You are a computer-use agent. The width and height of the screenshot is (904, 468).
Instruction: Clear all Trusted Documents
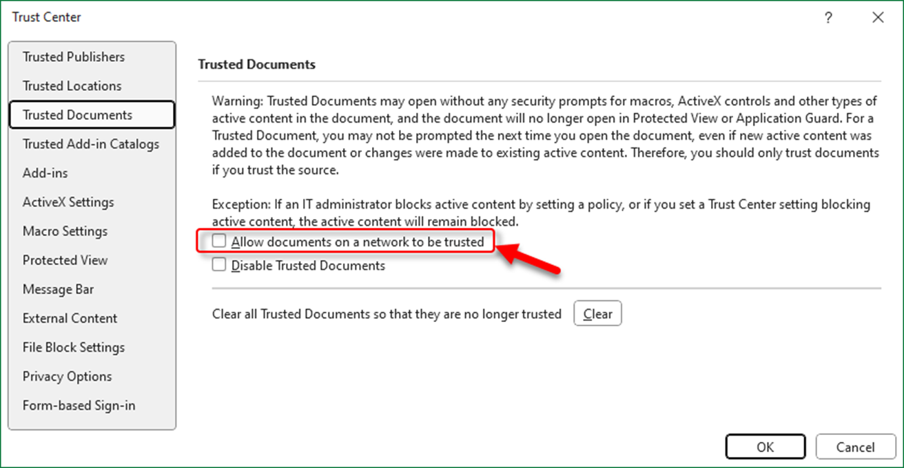597,313
